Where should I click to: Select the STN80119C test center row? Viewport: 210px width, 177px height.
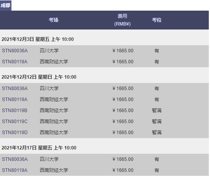pyautogui.click(x=104, y=122)
